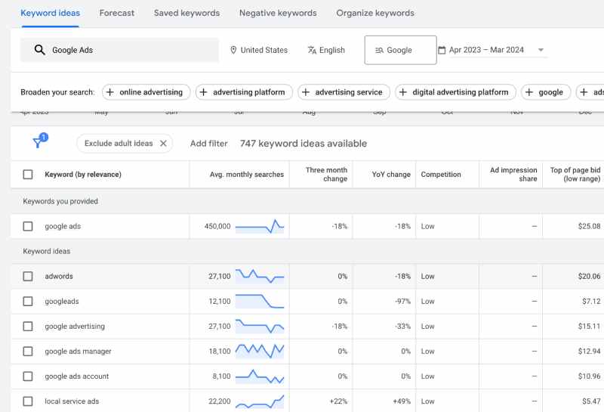
Task: Add the advertising service suggestion chip
Action: tap(344, 92)
